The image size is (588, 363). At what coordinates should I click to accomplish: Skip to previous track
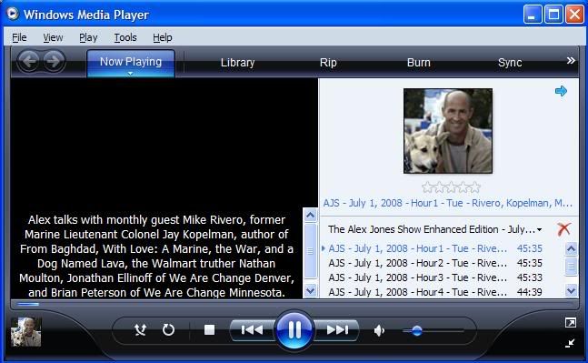[252, 330]
